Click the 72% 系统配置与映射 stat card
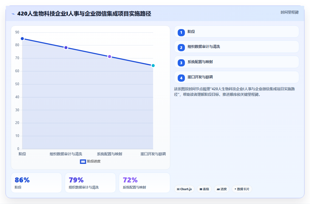Image resolution: width=310 pixels, height=204 pixels. pos(144,183)
